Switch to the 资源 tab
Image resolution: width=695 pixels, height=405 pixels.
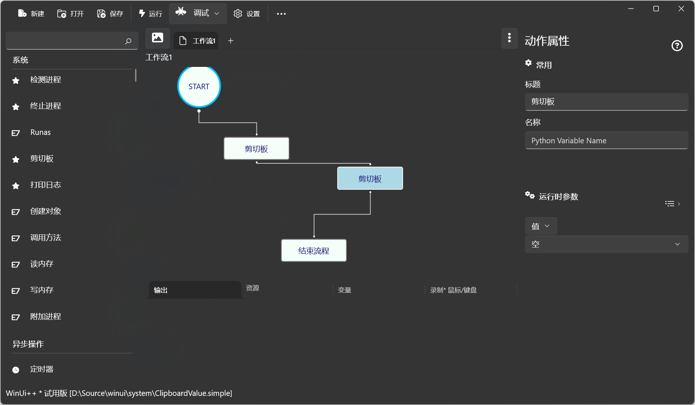pyautogui.click(x=252, y=288)
